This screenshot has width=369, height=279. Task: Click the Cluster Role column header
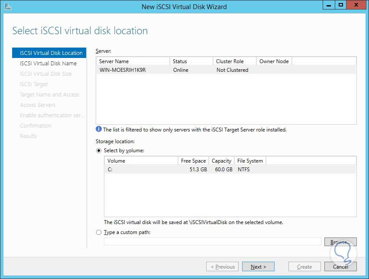pos(235,61)
